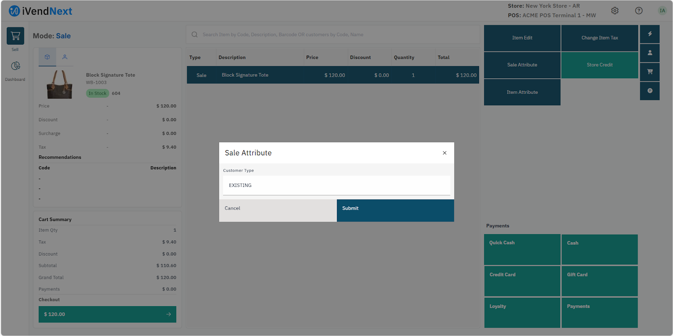Close the Sale Attribute dialog with X
Screen dimensions: 673x336
[x=444, y=153]
